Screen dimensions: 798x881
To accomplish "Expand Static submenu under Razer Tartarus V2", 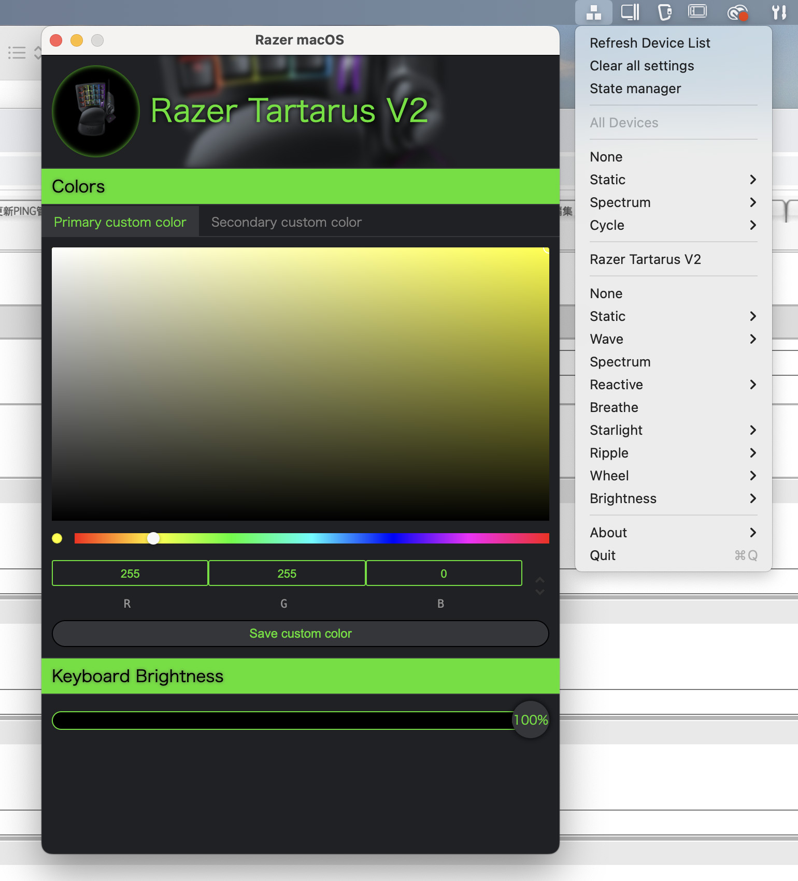I will coord(674,316).
